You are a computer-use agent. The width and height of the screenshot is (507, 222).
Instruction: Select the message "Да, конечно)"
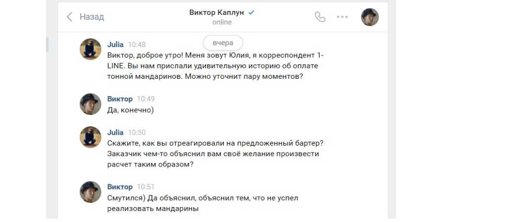click(x=131, y=110)
